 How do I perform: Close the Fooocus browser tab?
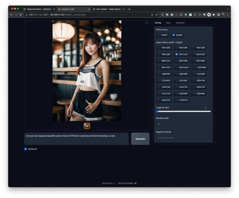[x=89, y=9]
